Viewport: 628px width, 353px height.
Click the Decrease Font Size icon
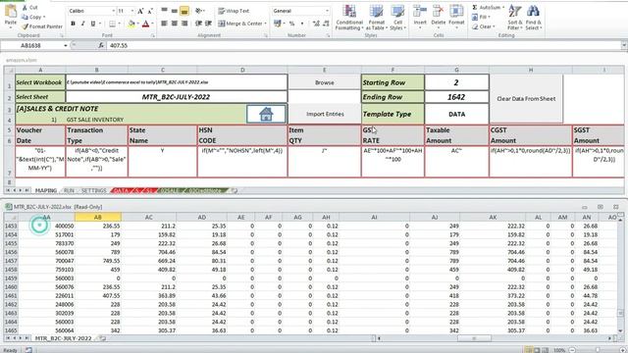(150, 11)
